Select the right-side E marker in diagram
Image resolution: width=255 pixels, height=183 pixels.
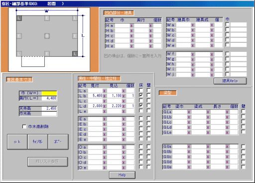click(x=75, y=36)
